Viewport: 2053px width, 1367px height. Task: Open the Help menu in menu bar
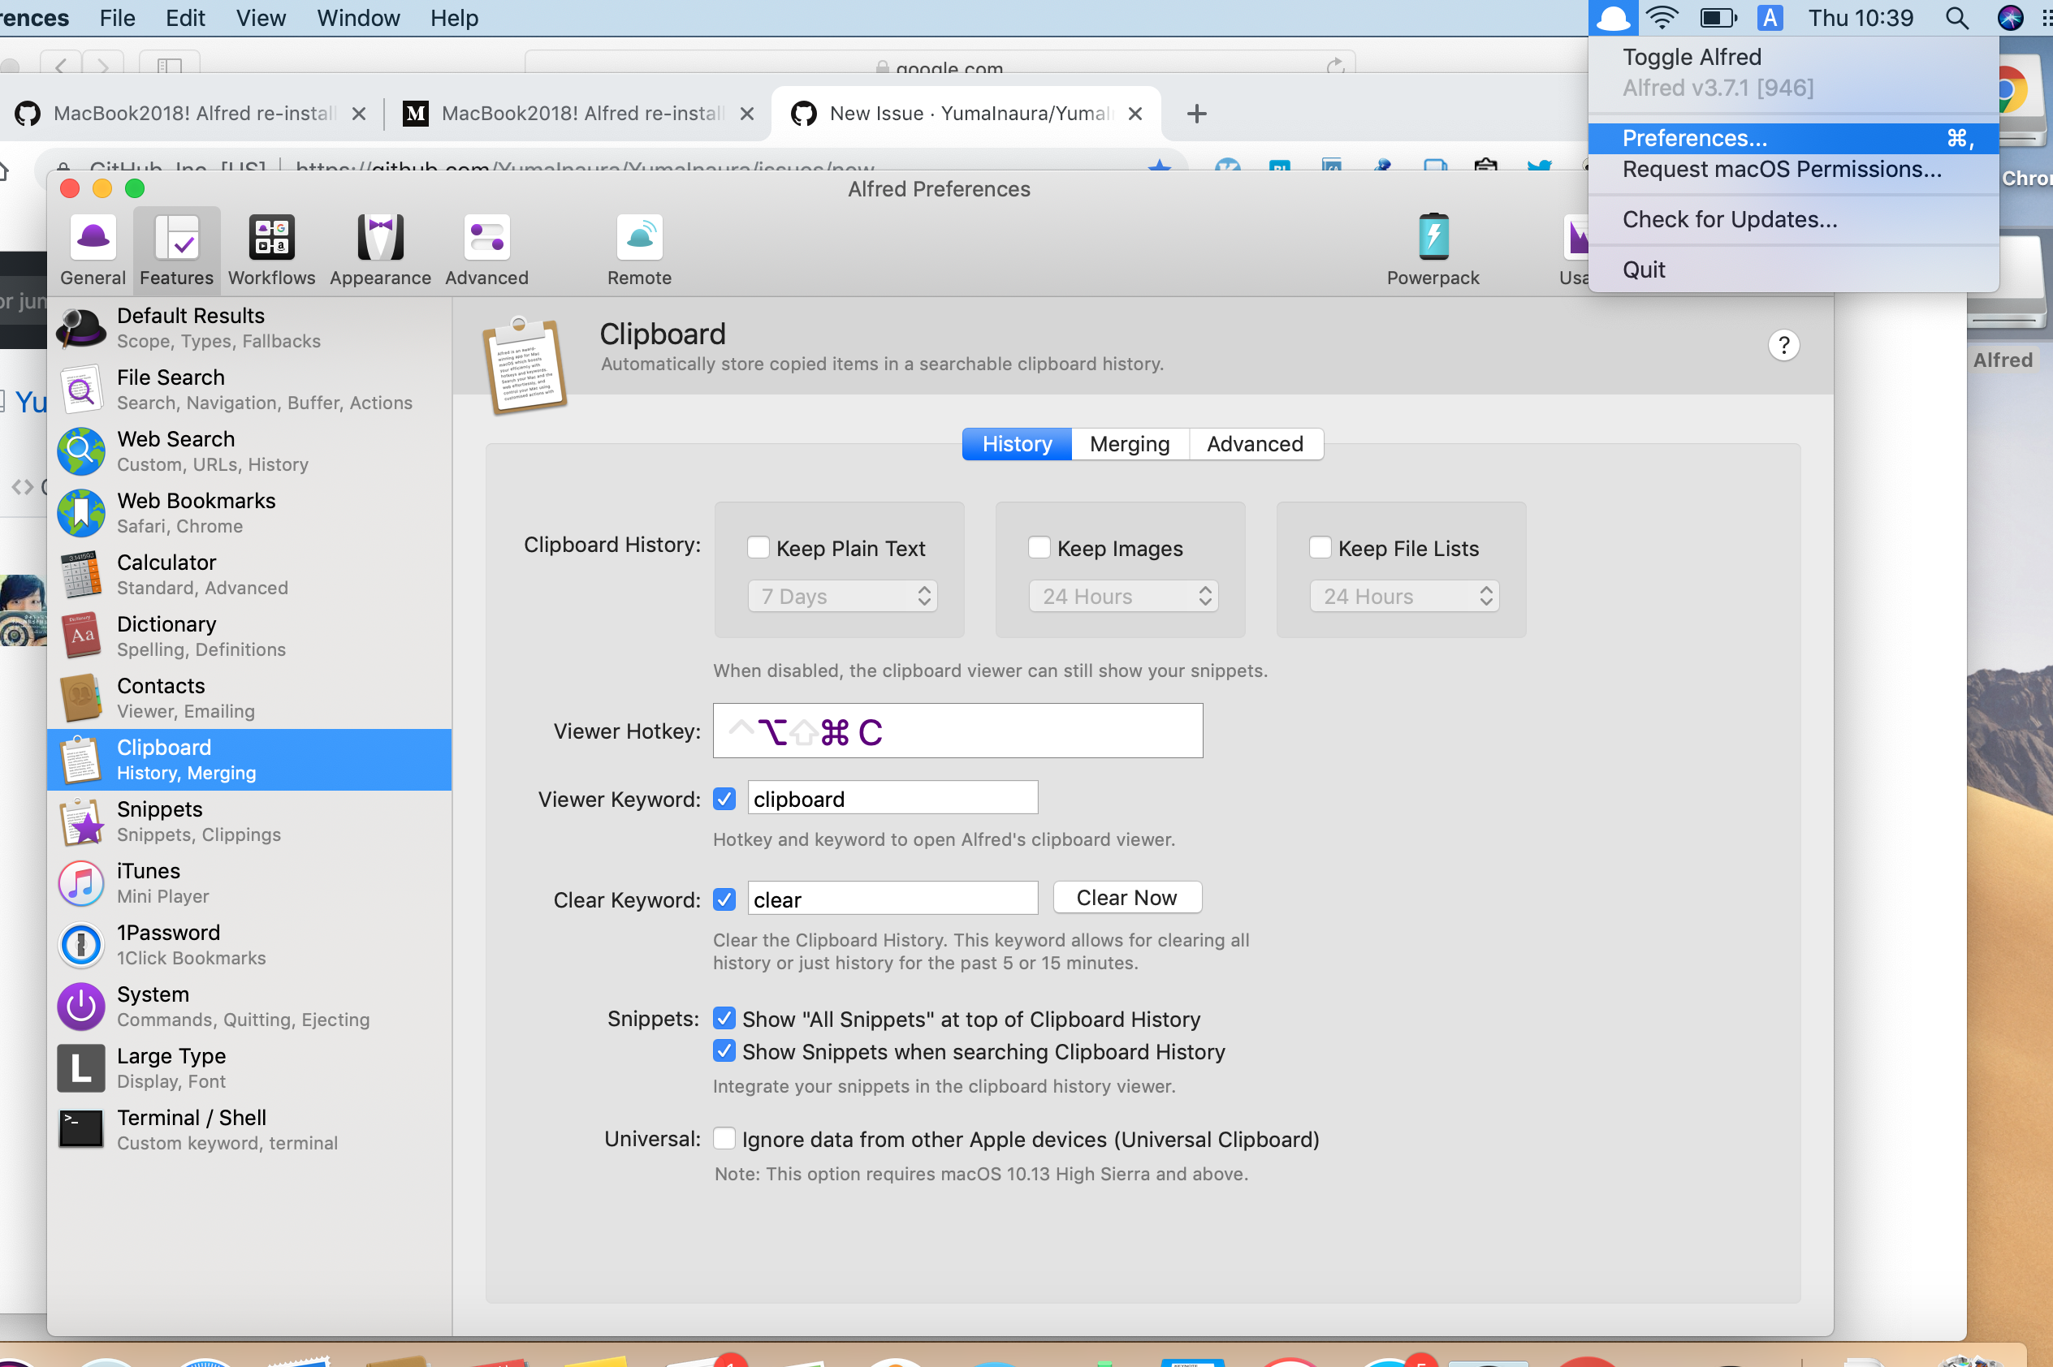point(453,17)
